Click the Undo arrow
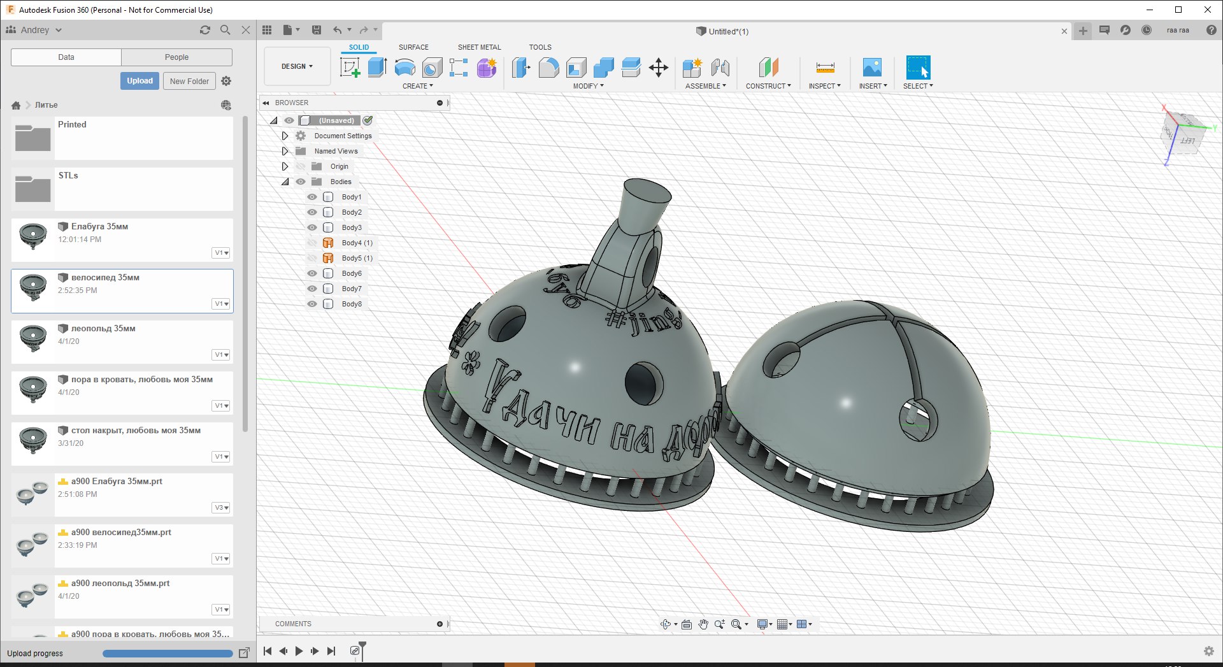1223x667 pixels. [x=338, y=30]
